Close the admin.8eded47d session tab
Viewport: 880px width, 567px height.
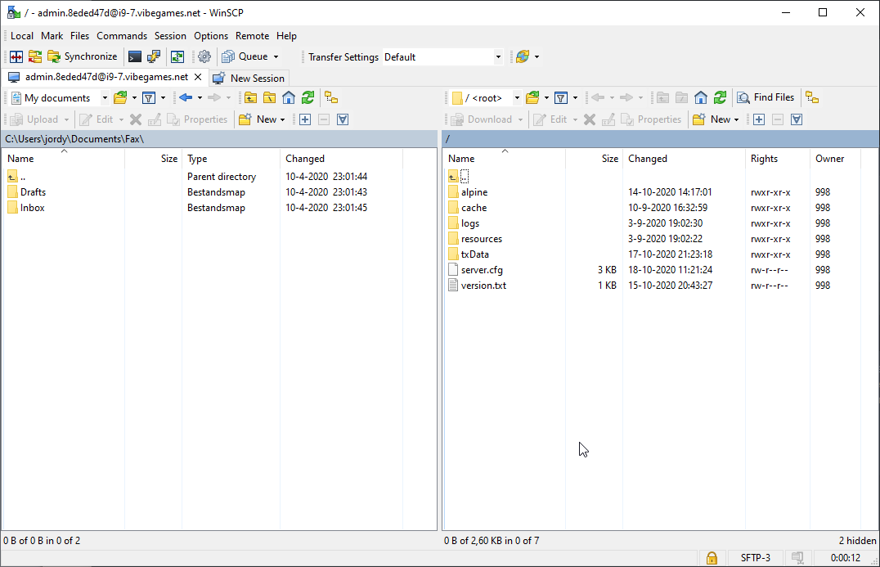(x=198, y=77)
